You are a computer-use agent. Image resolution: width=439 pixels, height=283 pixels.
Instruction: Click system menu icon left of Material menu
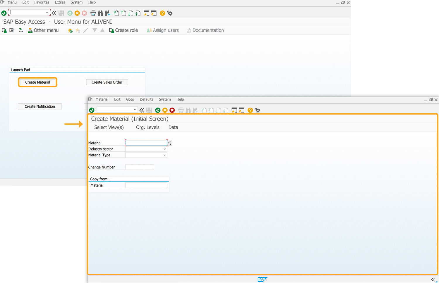point(90,99)
